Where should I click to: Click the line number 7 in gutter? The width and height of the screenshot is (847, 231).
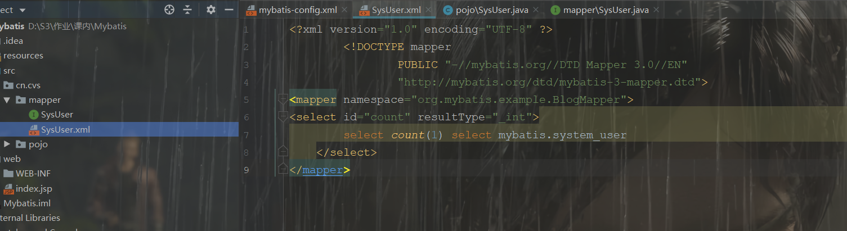pyautogui.click(x=246, y=135)
